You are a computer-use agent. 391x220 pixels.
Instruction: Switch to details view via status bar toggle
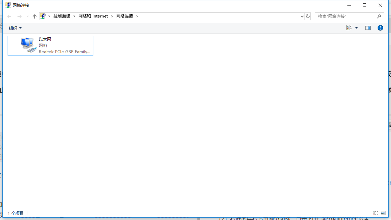tap(376, 213)
